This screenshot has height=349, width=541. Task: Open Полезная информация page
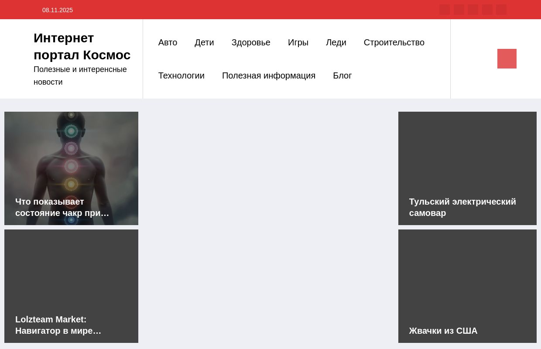[269, 75]
